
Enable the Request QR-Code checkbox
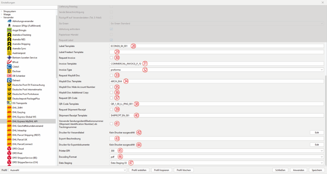[x=111, y=98]
